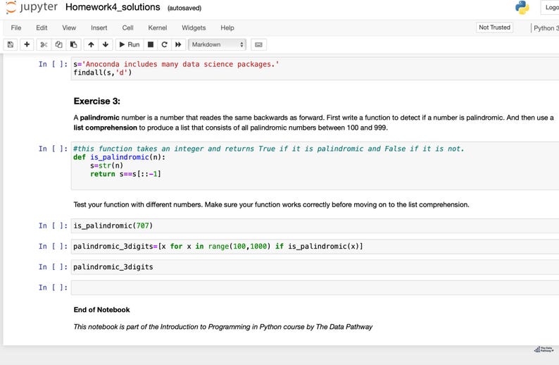559x365 pixels.
Task: Open the Edit menu
Action: [42, 27]
